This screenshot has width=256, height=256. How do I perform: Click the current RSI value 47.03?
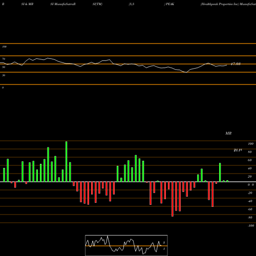(236, 64)
